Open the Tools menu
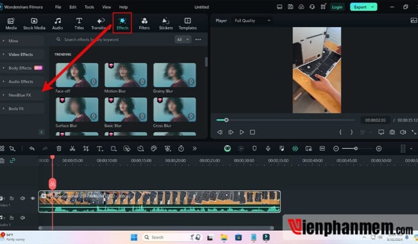418x244 pixels. (x=89, y=7)
